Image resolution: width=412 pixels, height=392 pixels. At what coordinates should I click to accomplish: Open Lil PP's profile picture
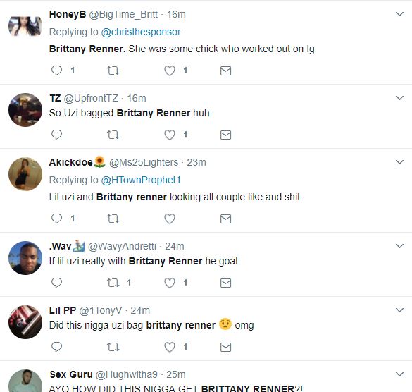tap(25, 322)
